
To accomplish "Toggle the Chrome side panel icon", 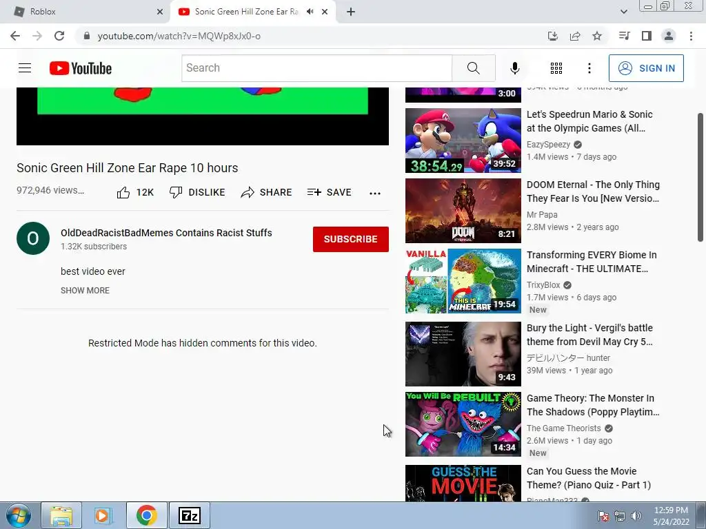I will click(647, 36).
